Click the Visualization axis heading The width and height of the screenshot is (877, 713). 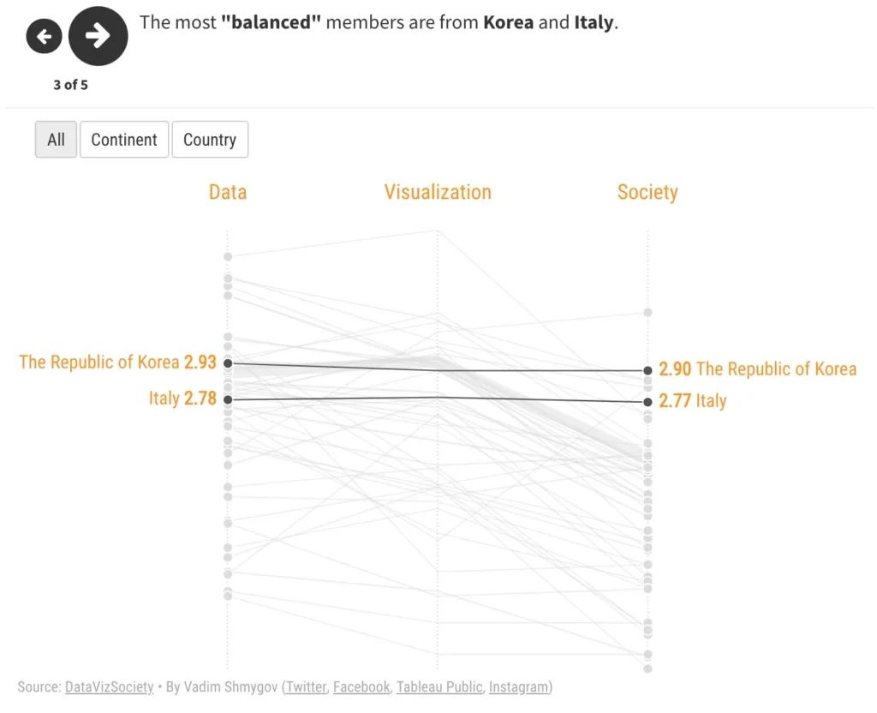[438, 192]
